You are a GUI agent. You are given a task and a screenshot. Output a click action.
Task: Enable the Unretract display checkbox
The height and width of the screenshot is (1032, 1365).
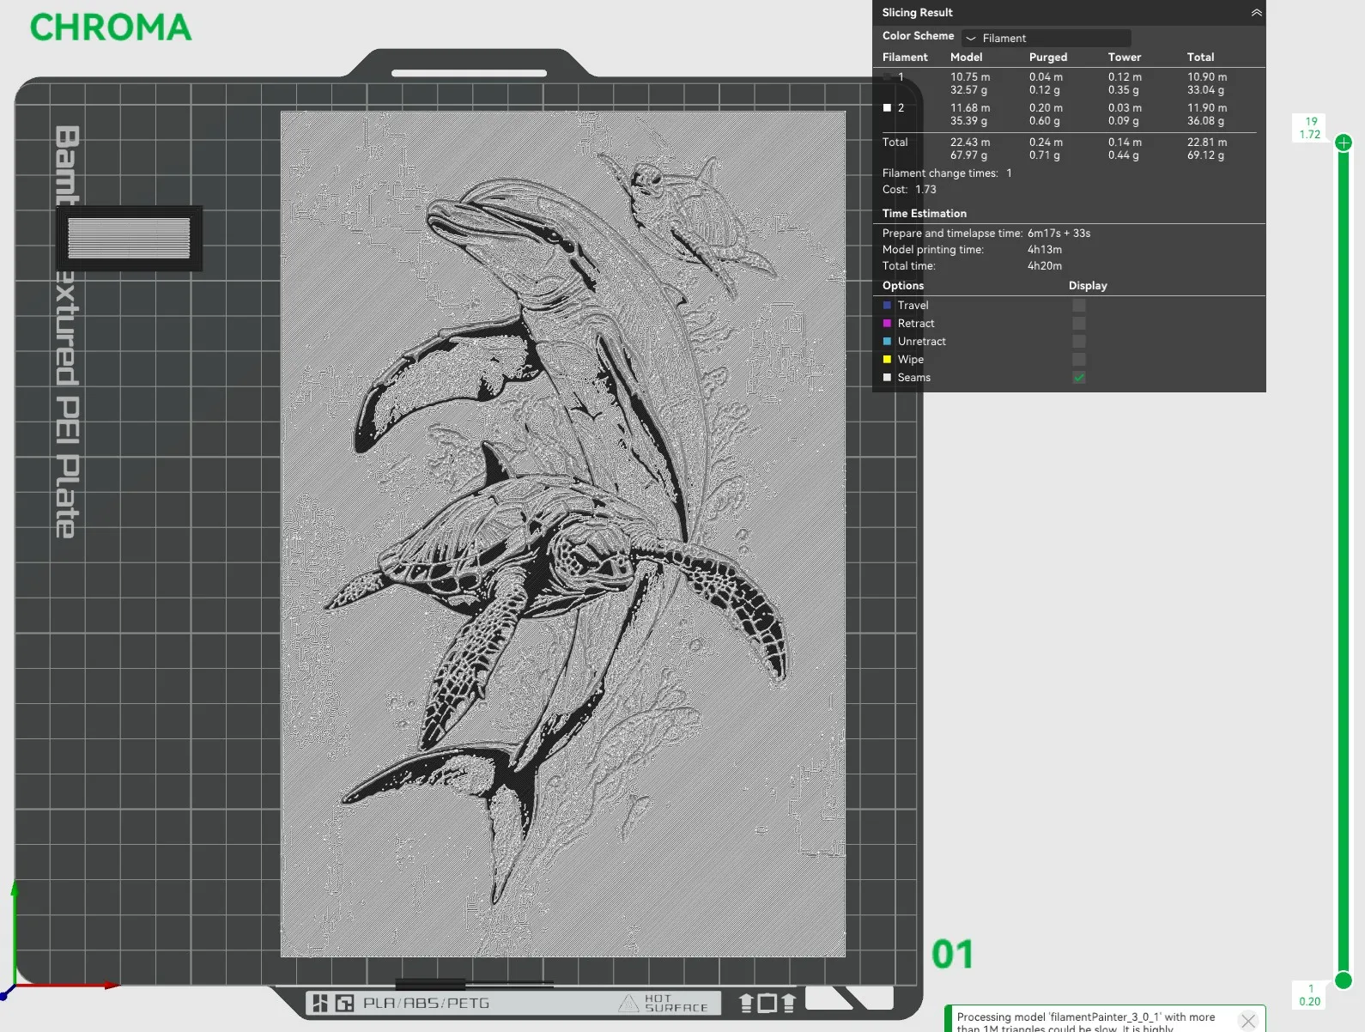(1079, 342)
